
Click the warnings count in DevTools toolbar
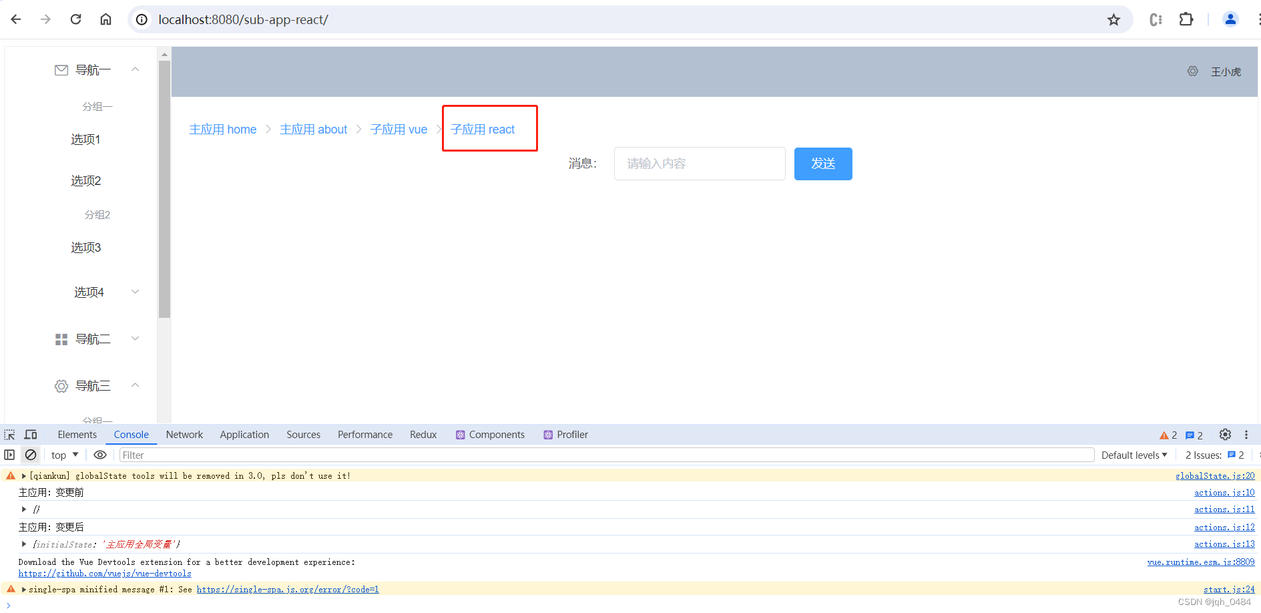click(x=1168, y=435)
